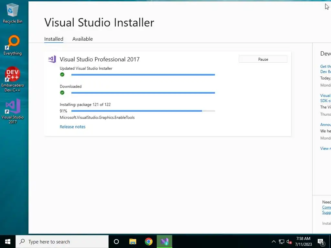Click green checkmark beside Updated Visual Studio Installer
Image resolution: width=331 pixels, height=248 pixels.
pyautogui.click(x=62, y=75)
